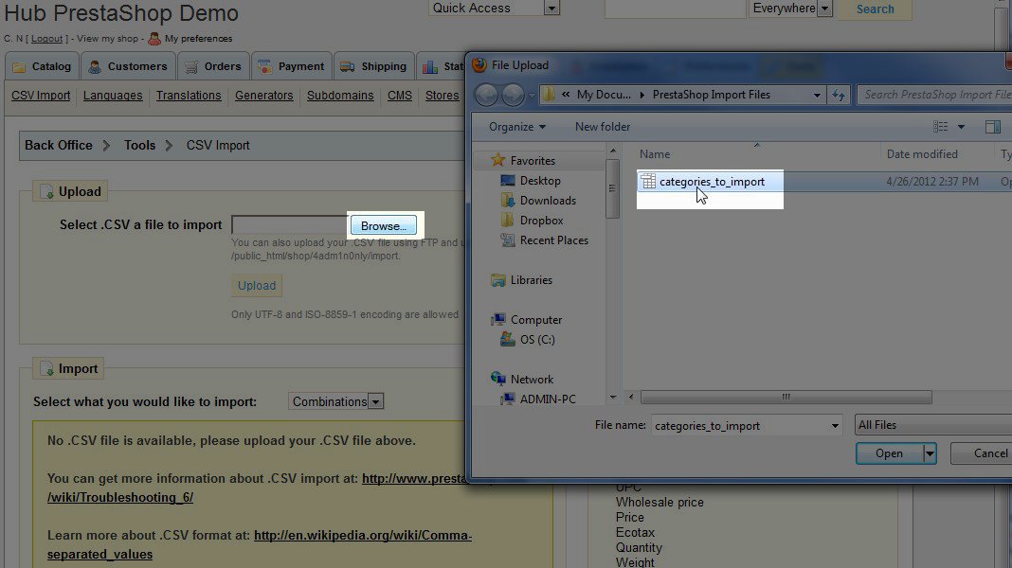Click the preview pane icon in dialog toolbar
The image size is (1012, 568).
[992, 127]
